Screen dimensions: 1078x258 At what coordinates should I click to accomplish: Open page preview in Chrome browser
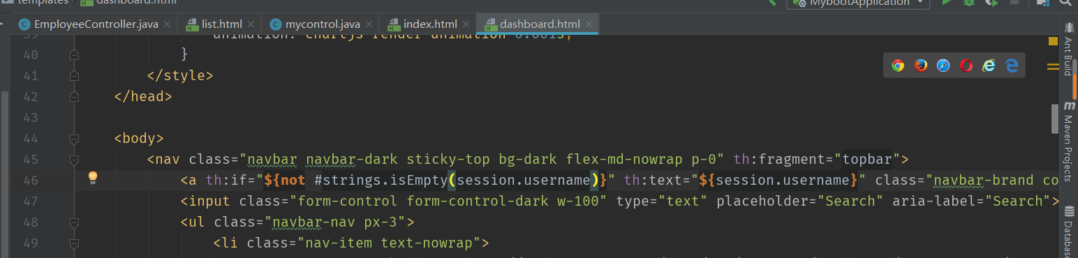(x=898, y=66)
